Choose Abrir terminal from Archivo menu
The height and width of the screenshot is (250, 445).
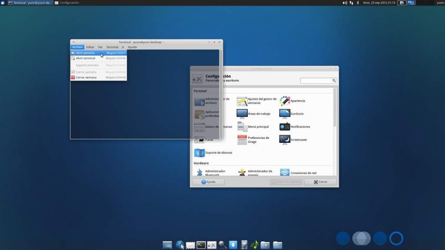coord(99,59)
